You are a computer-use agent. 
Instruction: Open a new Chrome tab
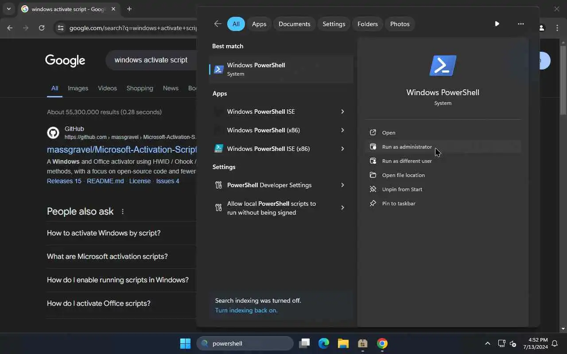(129, 9)
